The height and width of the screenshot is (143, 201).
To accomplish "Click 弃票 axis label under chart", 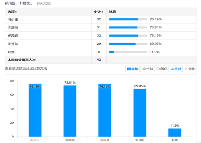I will tap(175, 140).
